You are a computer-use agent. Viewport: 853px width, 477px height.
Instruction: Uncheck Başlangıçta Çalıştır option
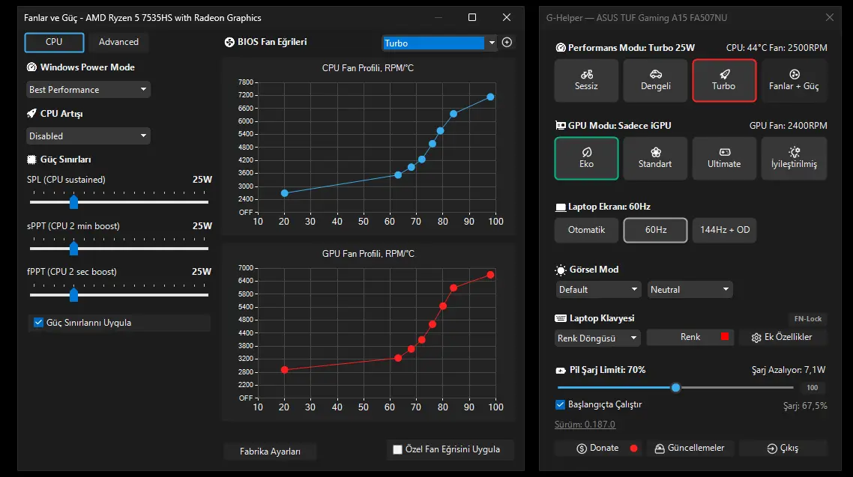click(x=560, y=405)
